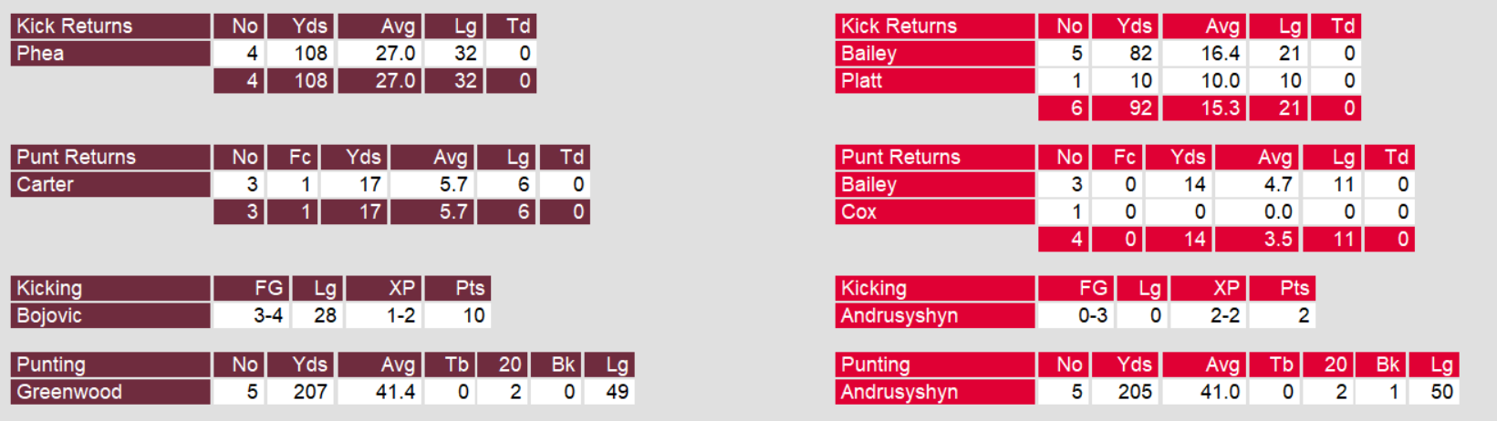Click Bailey in the red Kick Returns table
Viewport: 1497px width, 421px height.
(868, 54)
